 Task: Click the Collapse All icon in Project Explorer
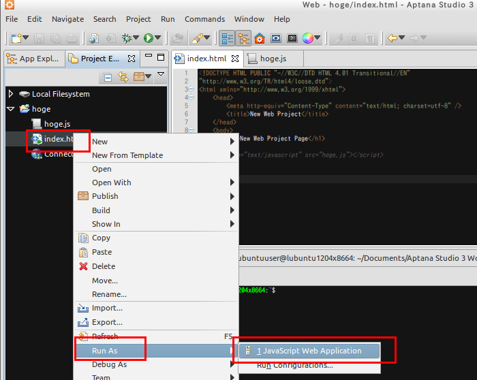[x=108, y=78]
